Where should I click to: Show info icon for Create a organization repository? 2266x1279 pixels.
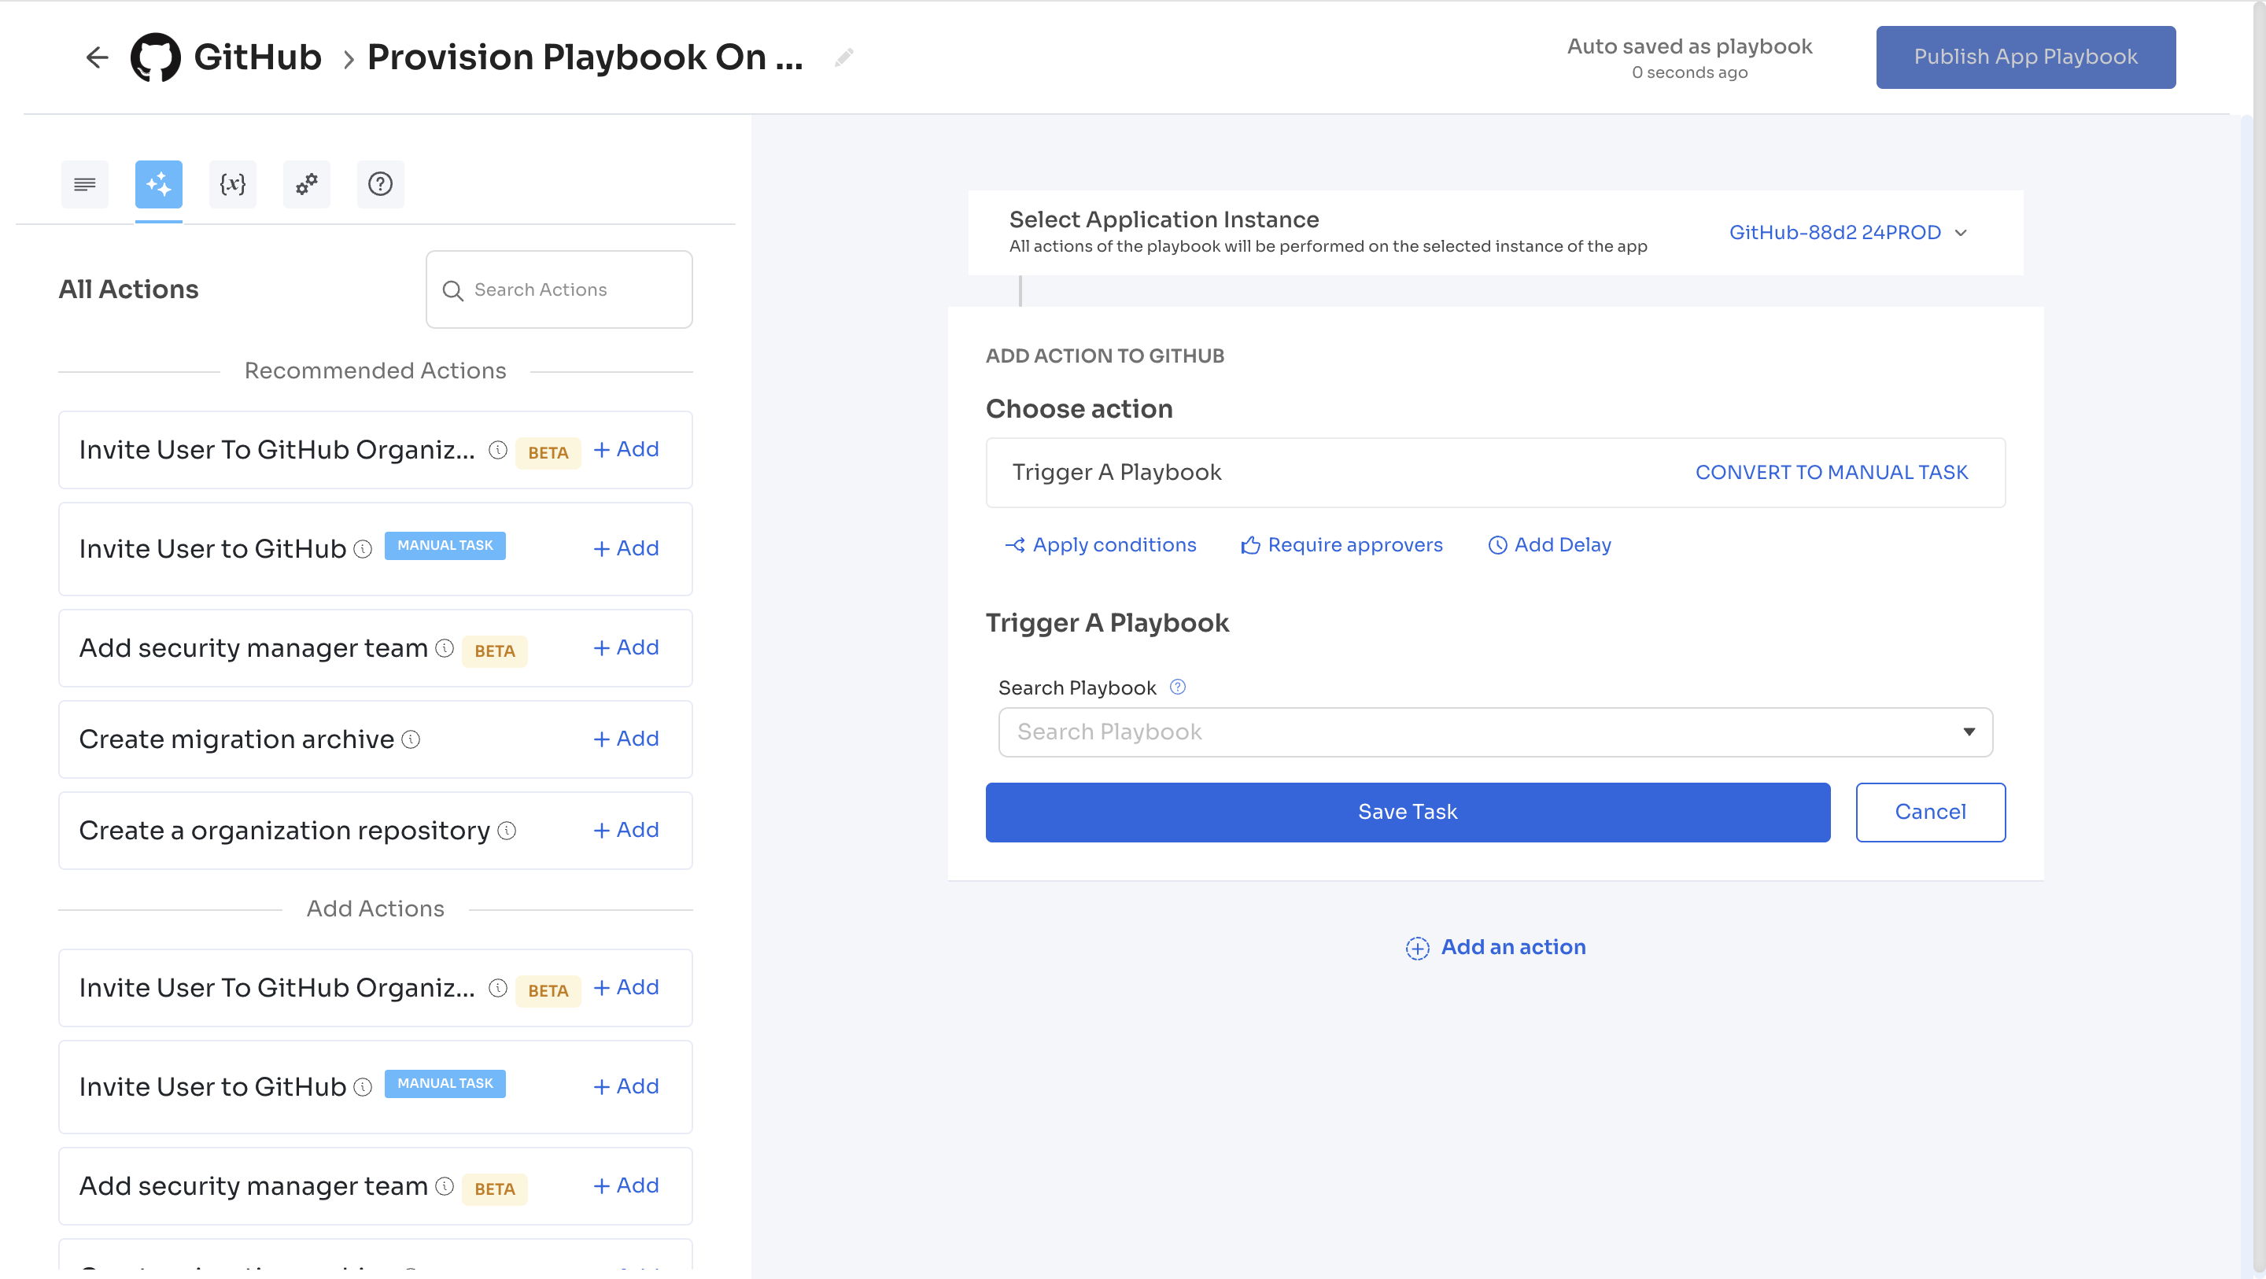507,831
